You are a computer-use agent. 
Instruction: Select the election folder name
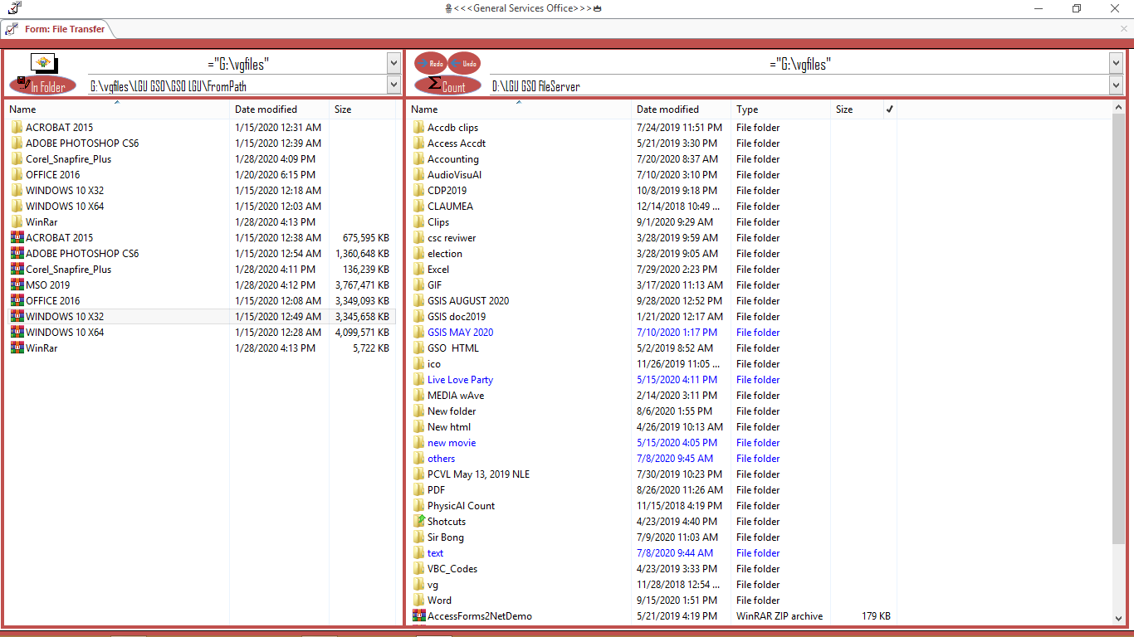pyautogui.click(x=445, y=254)
